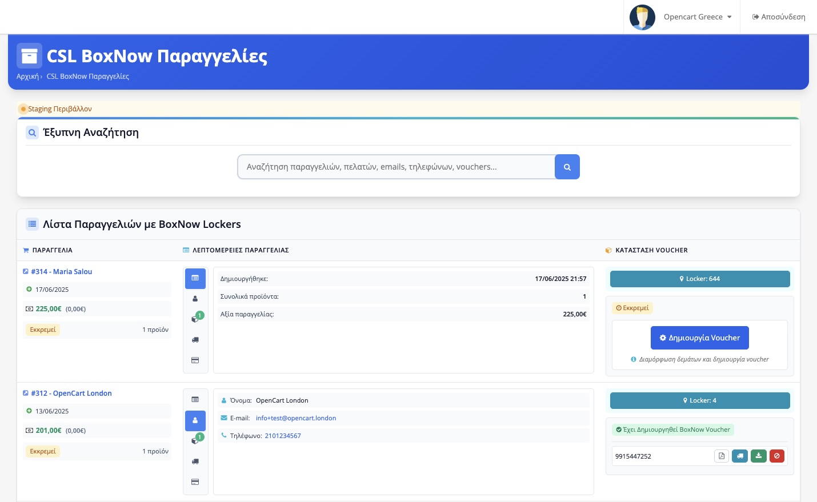Click the order total 225,00€ for order #314

point(49,309)
